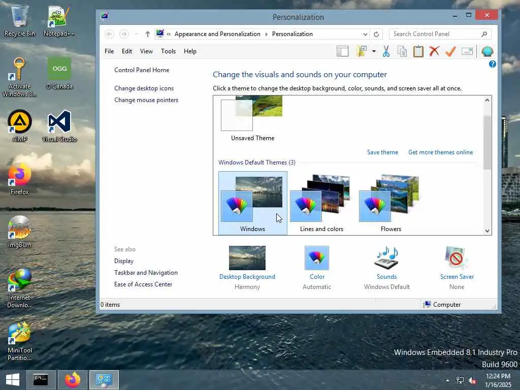Go back with the Back arrow
The width and height of the screenshot is (520, 390).
109,34
